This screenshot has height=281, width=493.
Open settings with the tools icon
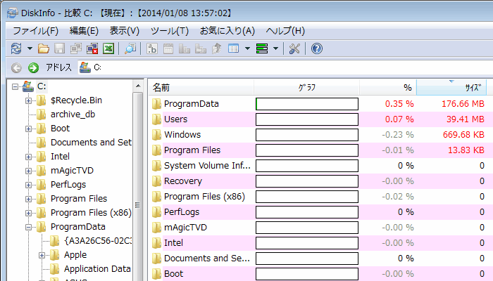[294, 48]
